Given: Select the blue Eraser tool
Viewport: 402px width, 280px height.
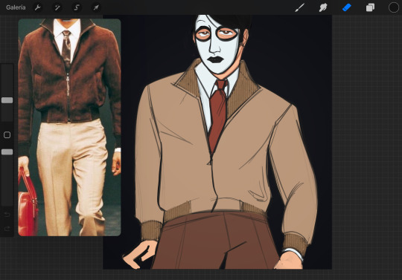Looking at the screenshot, I should tap(347, 7).
